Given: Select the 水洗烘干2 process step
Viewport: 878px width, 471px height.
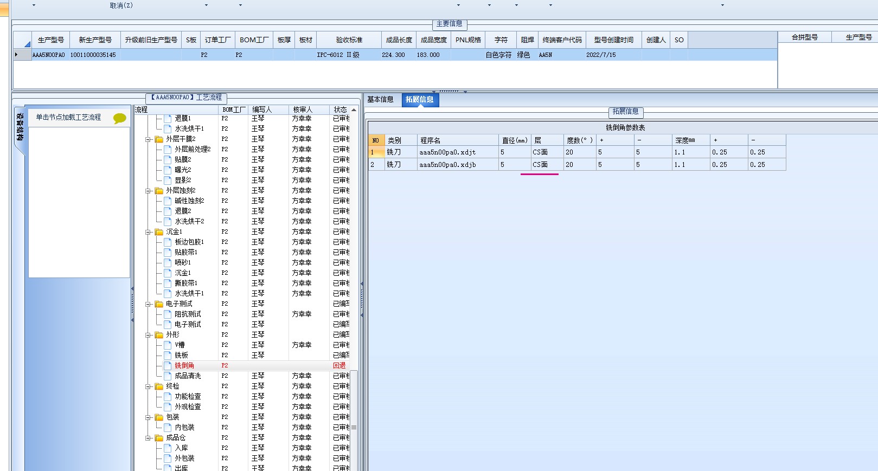Looking at the screenshot, I should pyautogui.click(x=189, y=221).
